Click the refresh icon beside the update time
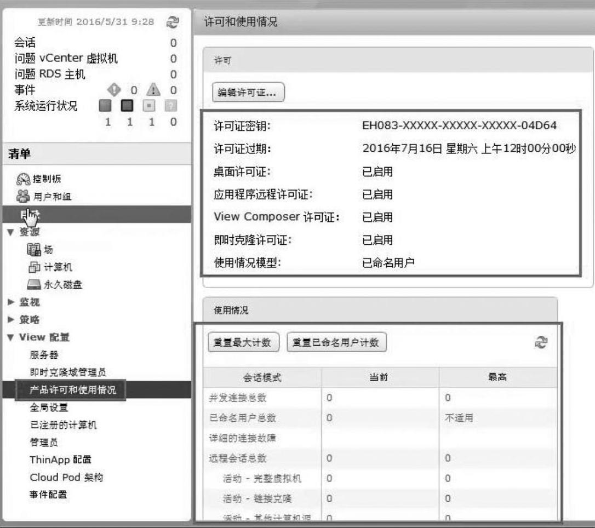The height and width of the screenshot is (528, 595). pyautogui.click(x=173, y=22)
